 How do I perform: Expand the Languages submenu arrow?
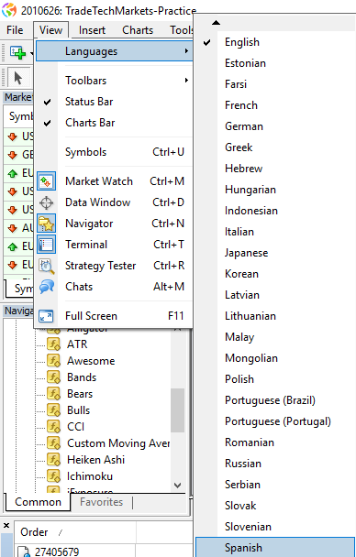pyautogui.click(x=186, y=51)
